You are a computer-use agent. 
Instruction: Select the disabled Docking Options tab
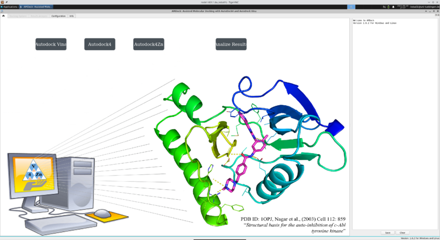(18, 16)
